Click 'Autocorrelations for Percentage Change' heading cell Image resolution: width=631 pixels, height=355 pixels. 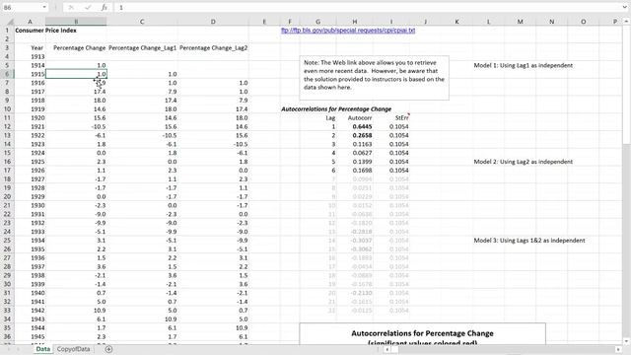[x=336, y=109]
